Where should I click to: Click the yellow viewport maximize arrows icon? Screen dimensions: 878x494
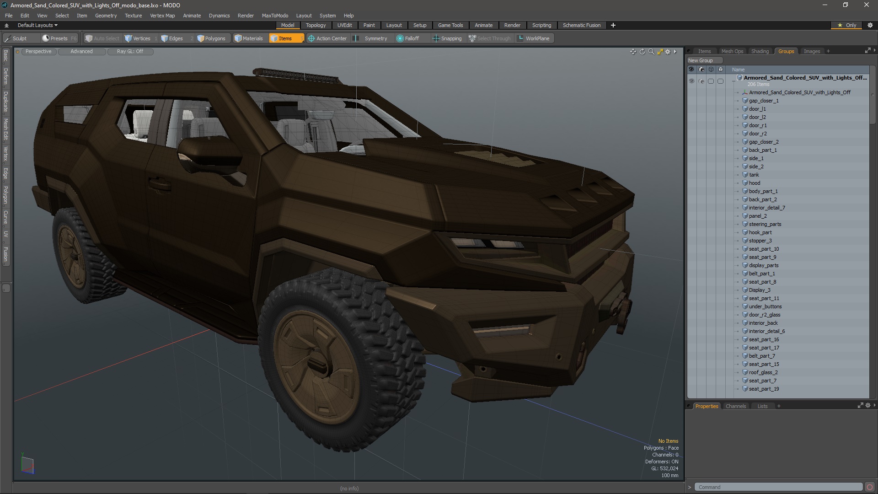tap(660, 52)
